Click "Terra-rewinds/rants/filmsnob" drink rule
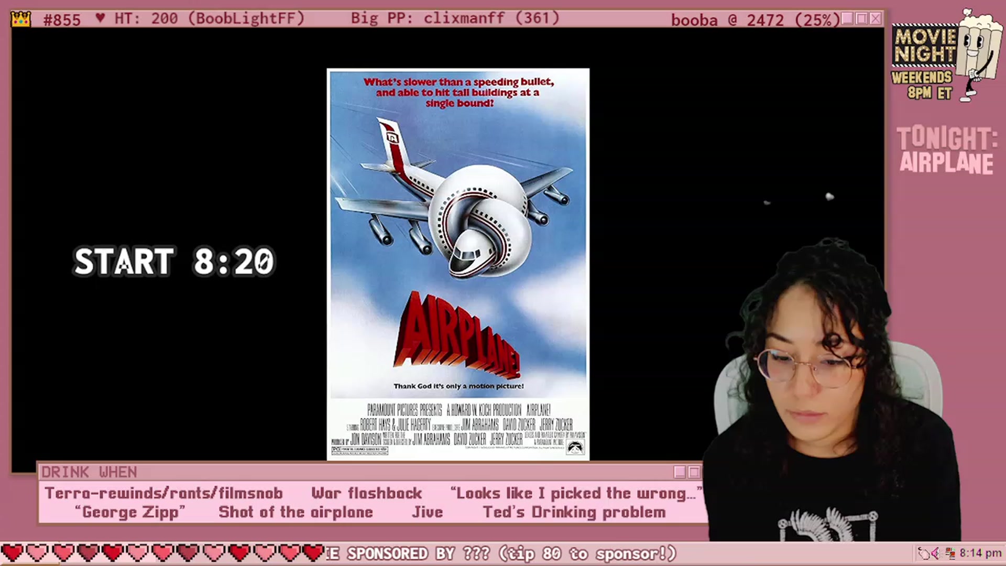This screenshot has width=1006, height=566. tap(163, 493)
